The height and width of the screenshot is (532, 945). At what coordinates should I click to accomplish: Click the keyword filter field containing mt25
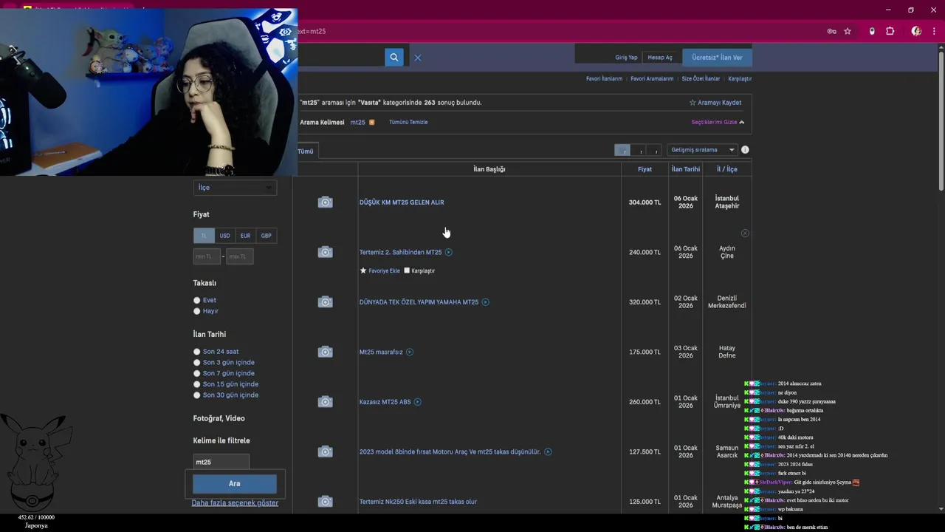pos(221,462)
